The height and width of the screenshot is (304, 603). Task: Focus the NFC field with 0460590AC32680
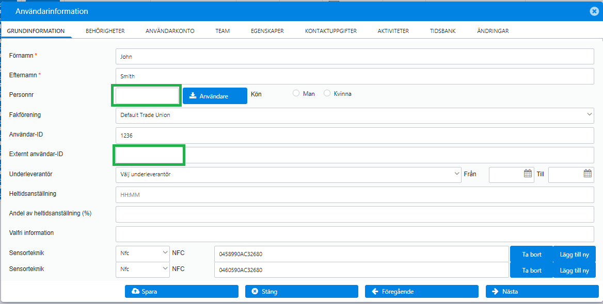[x=361, y=269]
